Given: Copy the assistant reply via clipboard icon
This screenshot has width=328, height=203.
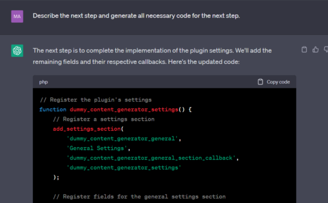Looking at the screenshot, I should [x=304, y=50].
